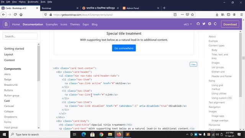Open Bootstrap Twitter icon link
This screenshot has height=138, width=245.
[204, 24]
